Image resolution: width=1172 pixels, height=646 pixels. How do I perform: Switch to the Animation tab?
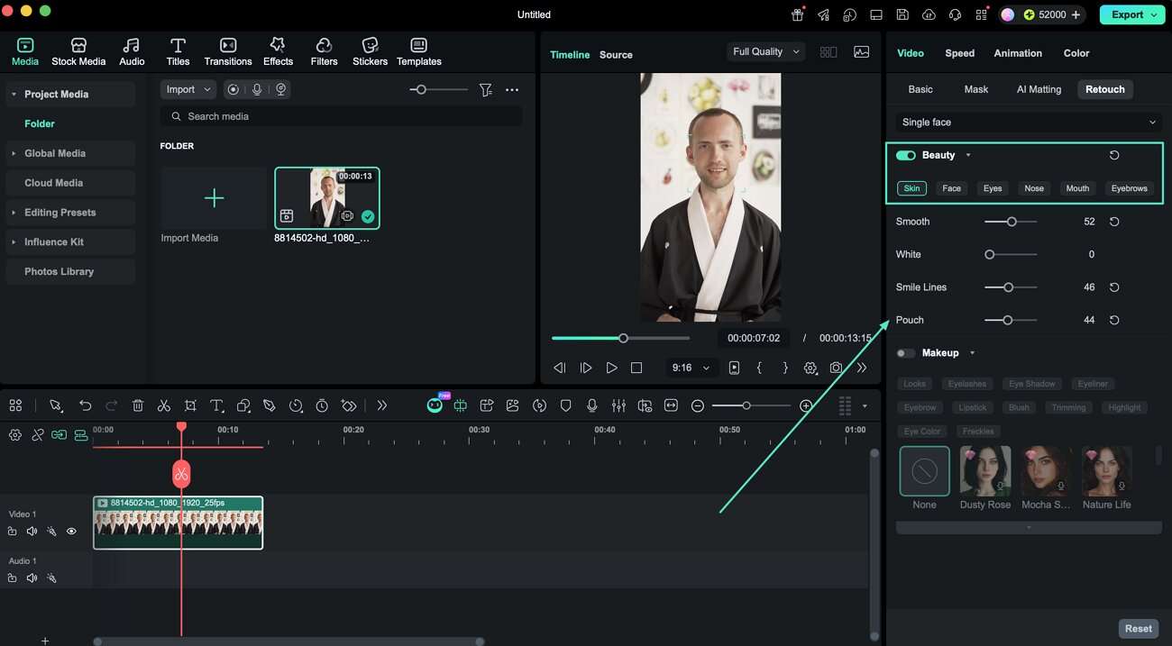click(1018, 53)
